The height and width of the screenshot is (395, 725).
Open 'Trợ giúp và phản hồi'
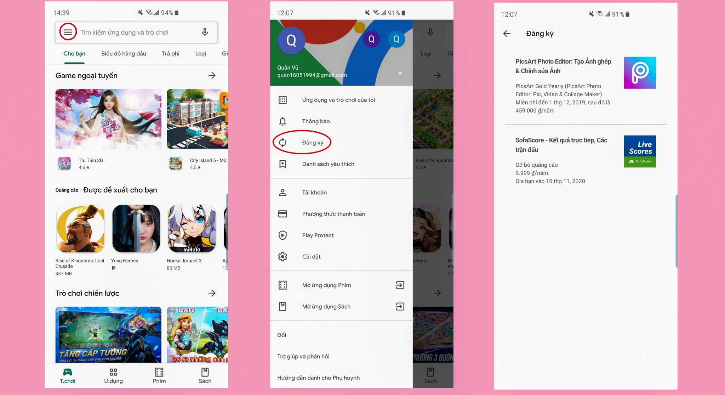tap(303, 356)
